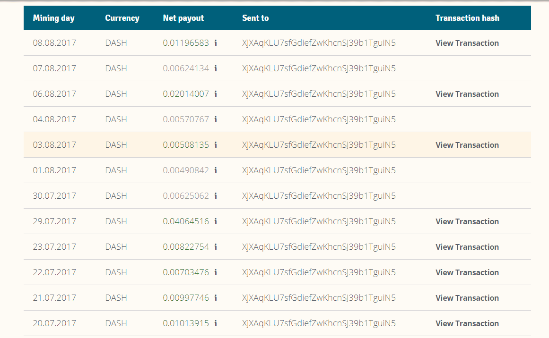Click the date 06.08.2017
This screenshot has height=338, width=549.
[54, 94]
